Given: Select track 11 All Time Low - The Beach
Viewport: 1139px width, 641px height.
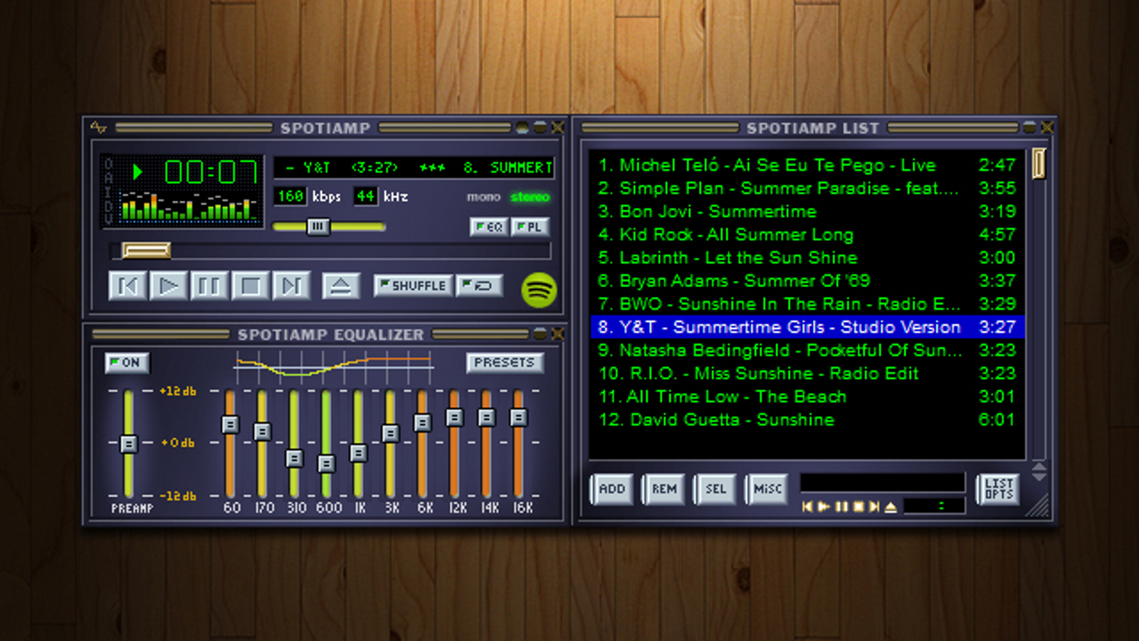Looking at the screenshot, I should click(807, 397).
